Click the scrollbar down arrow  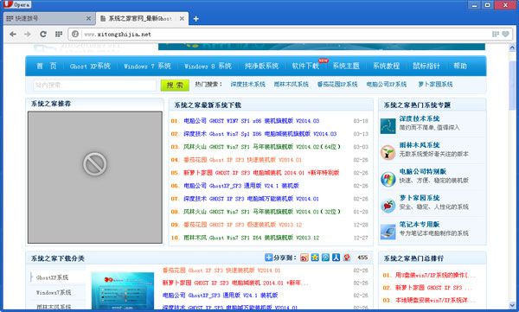[512, 305]
